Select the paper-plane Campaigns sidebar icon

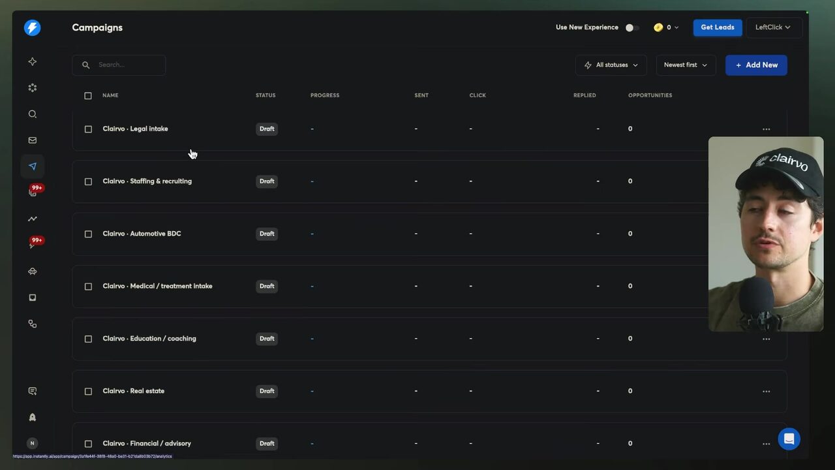[32, 166]
